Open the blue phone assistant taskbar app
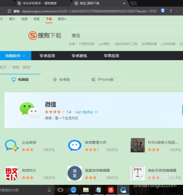 tap(73, 190)
